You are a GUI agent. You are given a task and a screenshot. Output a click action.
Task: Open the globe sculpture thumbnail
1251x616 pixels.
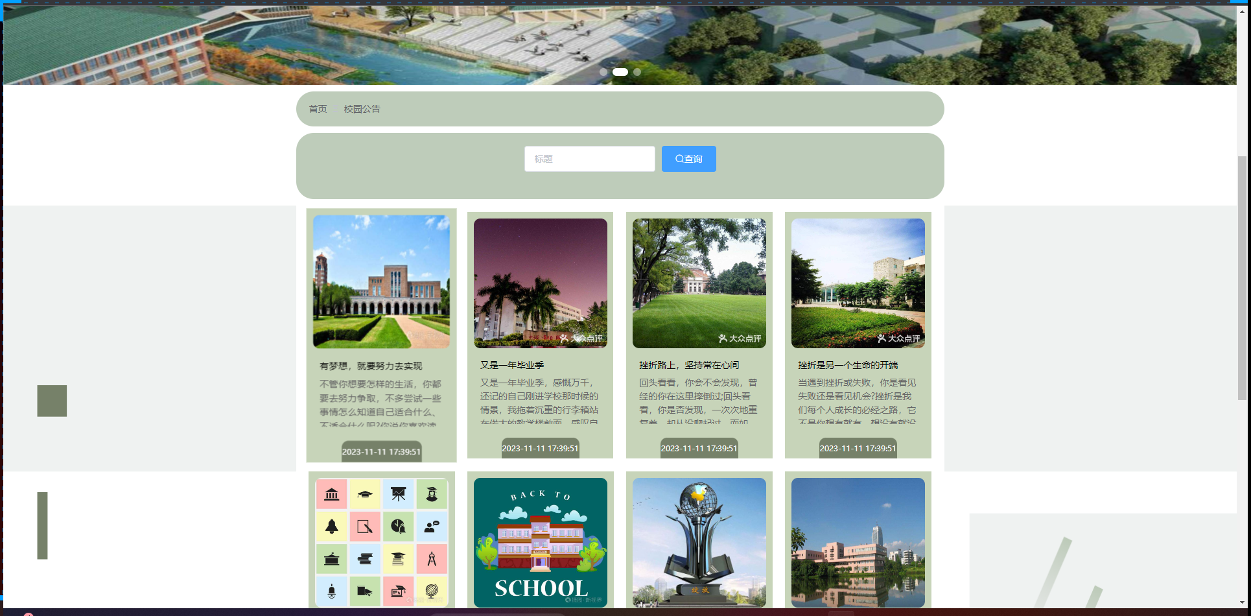699,543
